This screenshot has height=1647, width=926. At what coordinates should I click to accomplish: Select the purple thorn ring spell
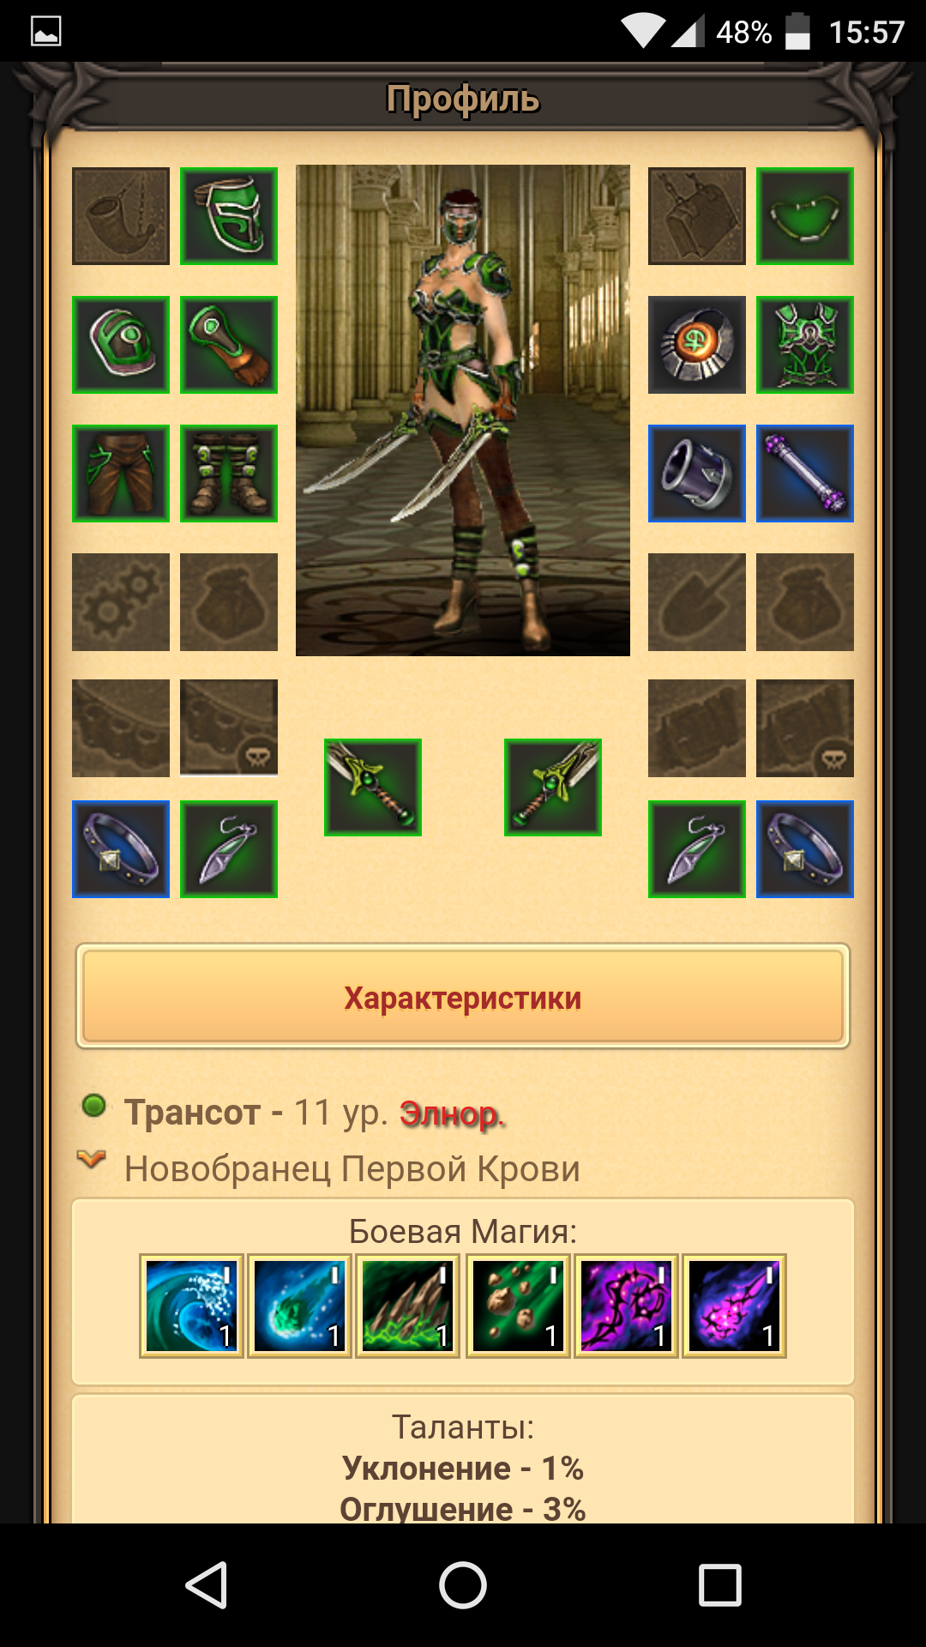(x=626, y=1306)
